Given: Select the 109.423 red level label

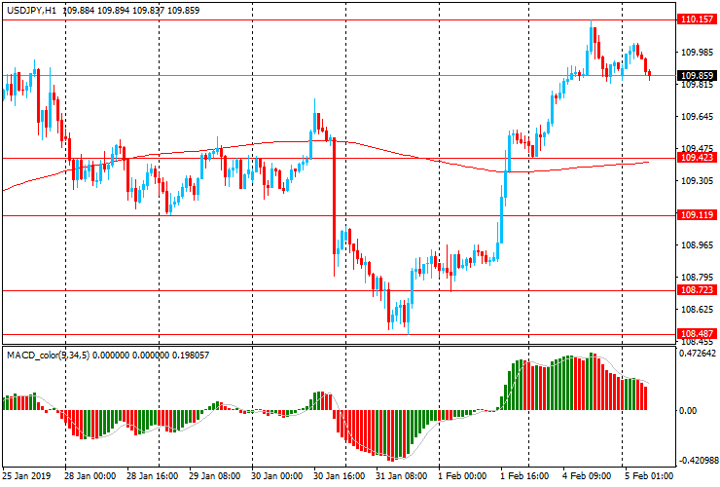Looking at the screenshot, I should tap(697, 158).
